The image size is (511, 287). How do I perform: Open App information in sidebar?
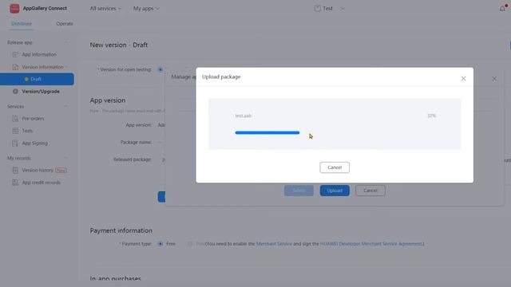tap(39, 54)
